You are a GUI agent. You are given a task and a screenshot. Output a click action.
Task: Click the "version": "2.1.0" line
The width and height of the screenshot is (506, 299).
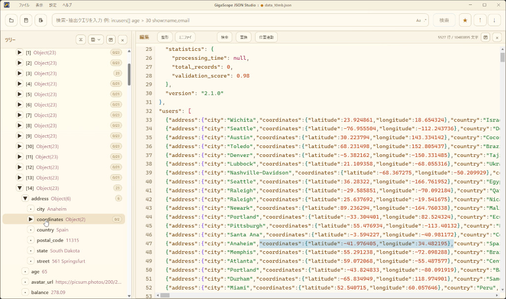pos(194,93)
